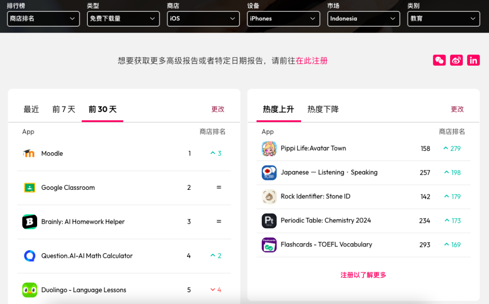The height and width of the screenshot is (304, 489).
Task: Open the Google Classroom app name
Action: point(68,188)
